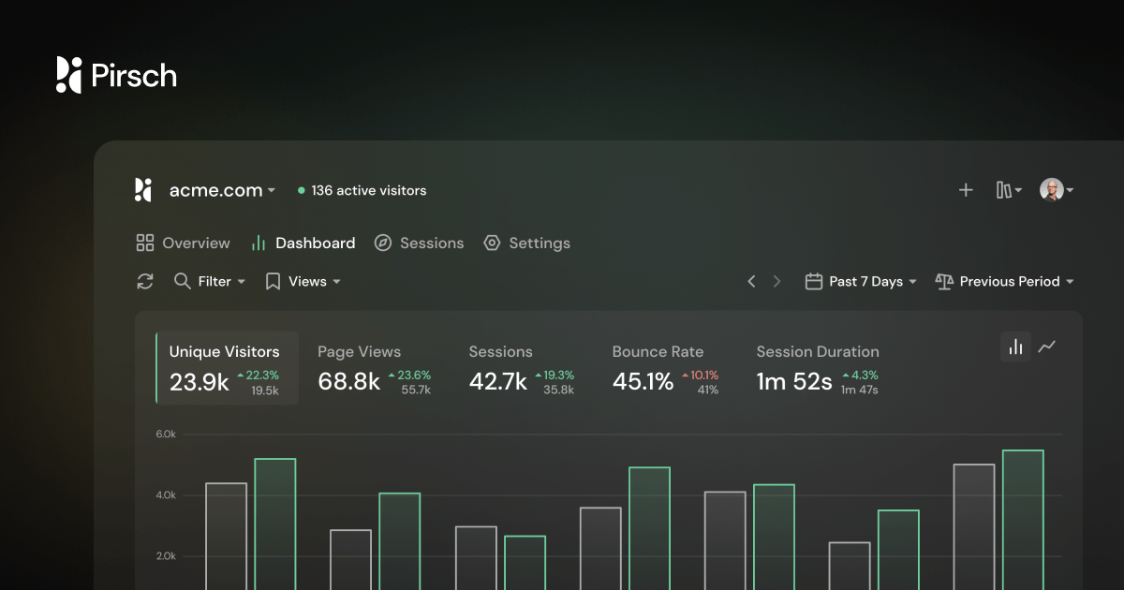Toggle the Bounce Rate metric card
Screen dimensions: 1124x590
pyautogui.click(x=658, y=368)
